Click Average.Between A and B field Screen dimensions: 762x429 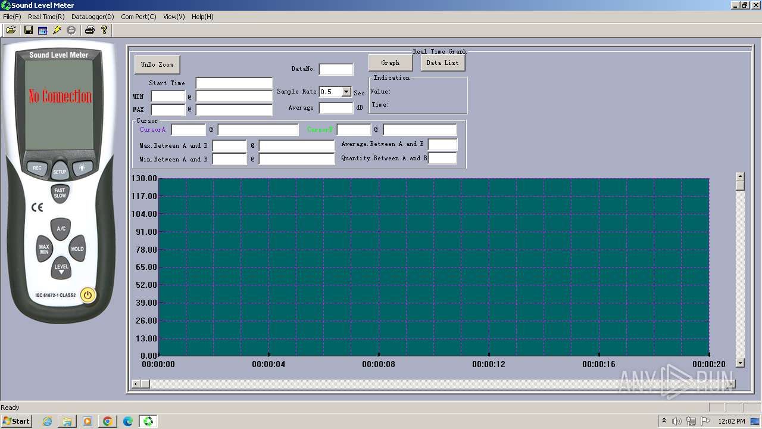click(x=443, y=144)
